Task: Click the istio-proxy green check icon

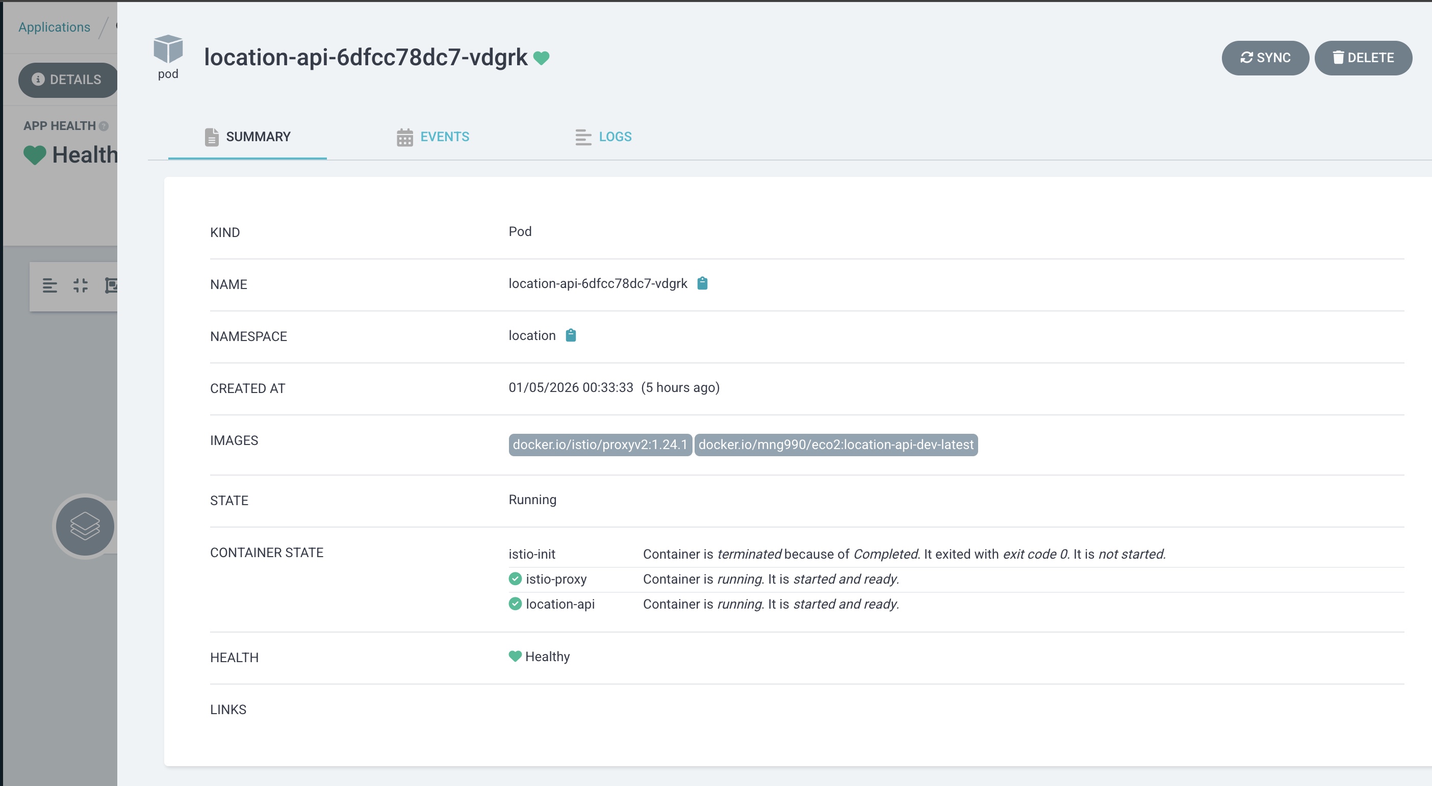Action: coord(515,579)
